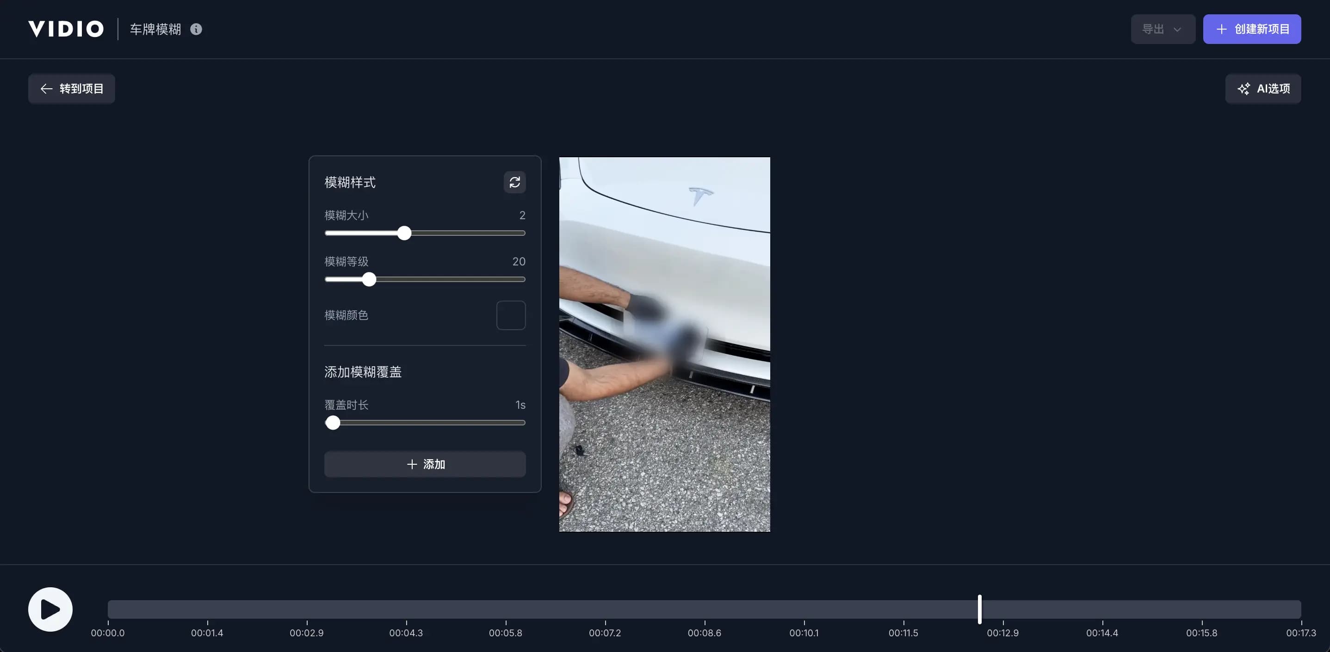The width and height of the screenshot is (1330, 652).
Task: Click 转到项目 to return to projects
Action: coord(71,88)
